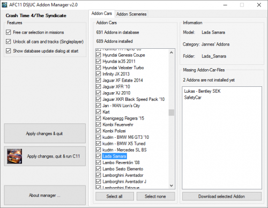268x208 pixels.
Task: Uncheck kudrin - BMW M6 GT3 checkbox
Action: pos(99,137)
